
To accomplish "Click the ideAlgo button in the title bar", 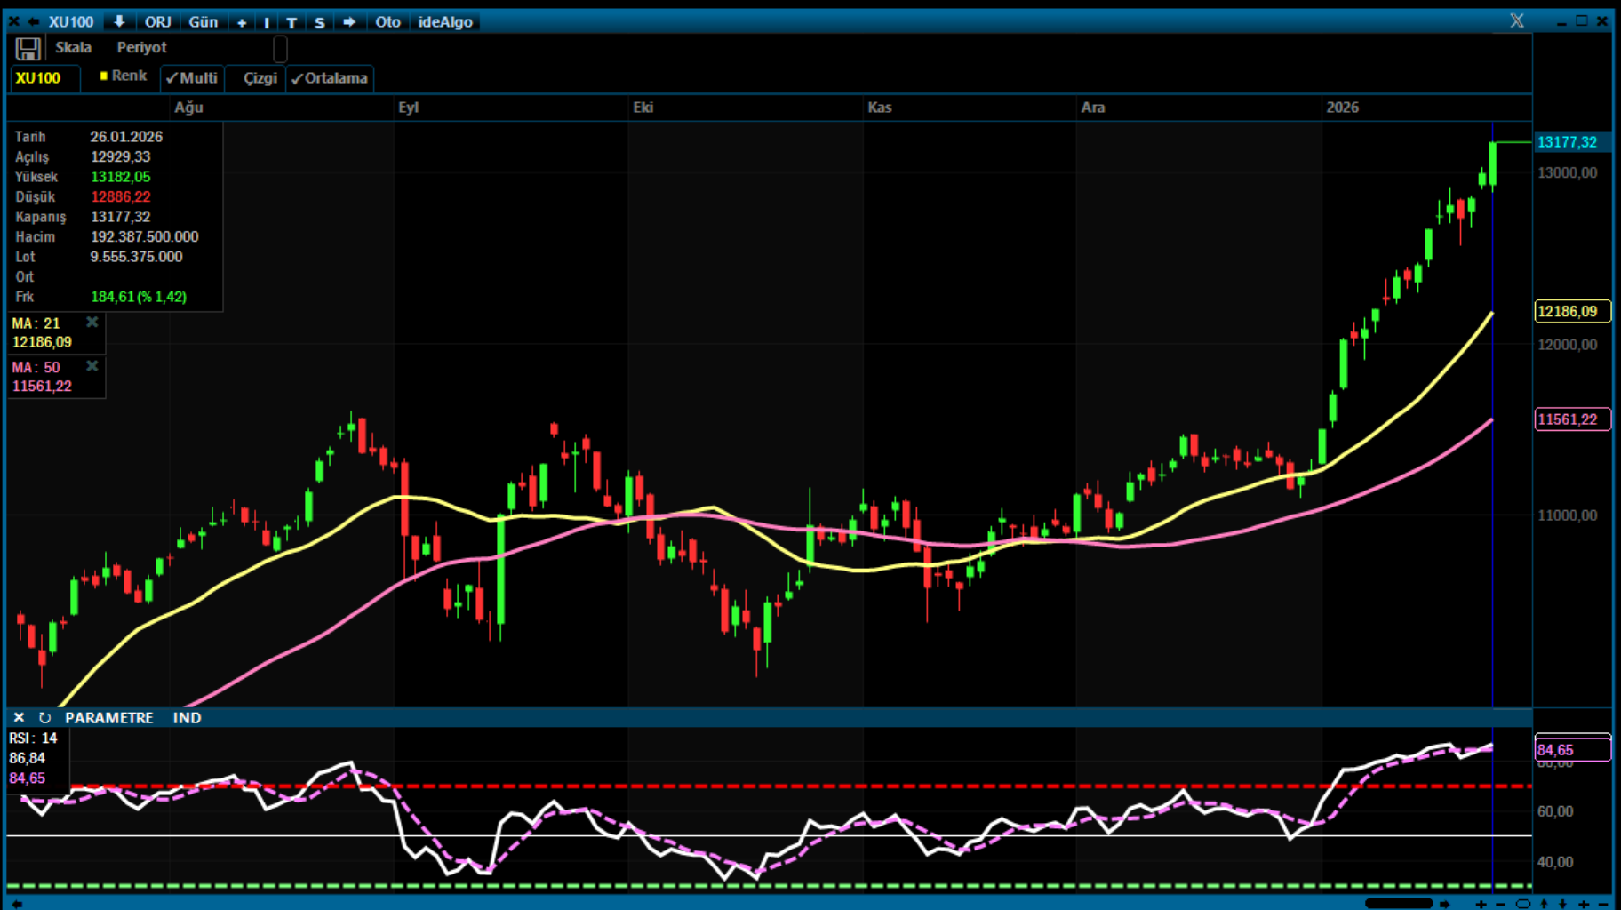I will [x=444, y=21].
